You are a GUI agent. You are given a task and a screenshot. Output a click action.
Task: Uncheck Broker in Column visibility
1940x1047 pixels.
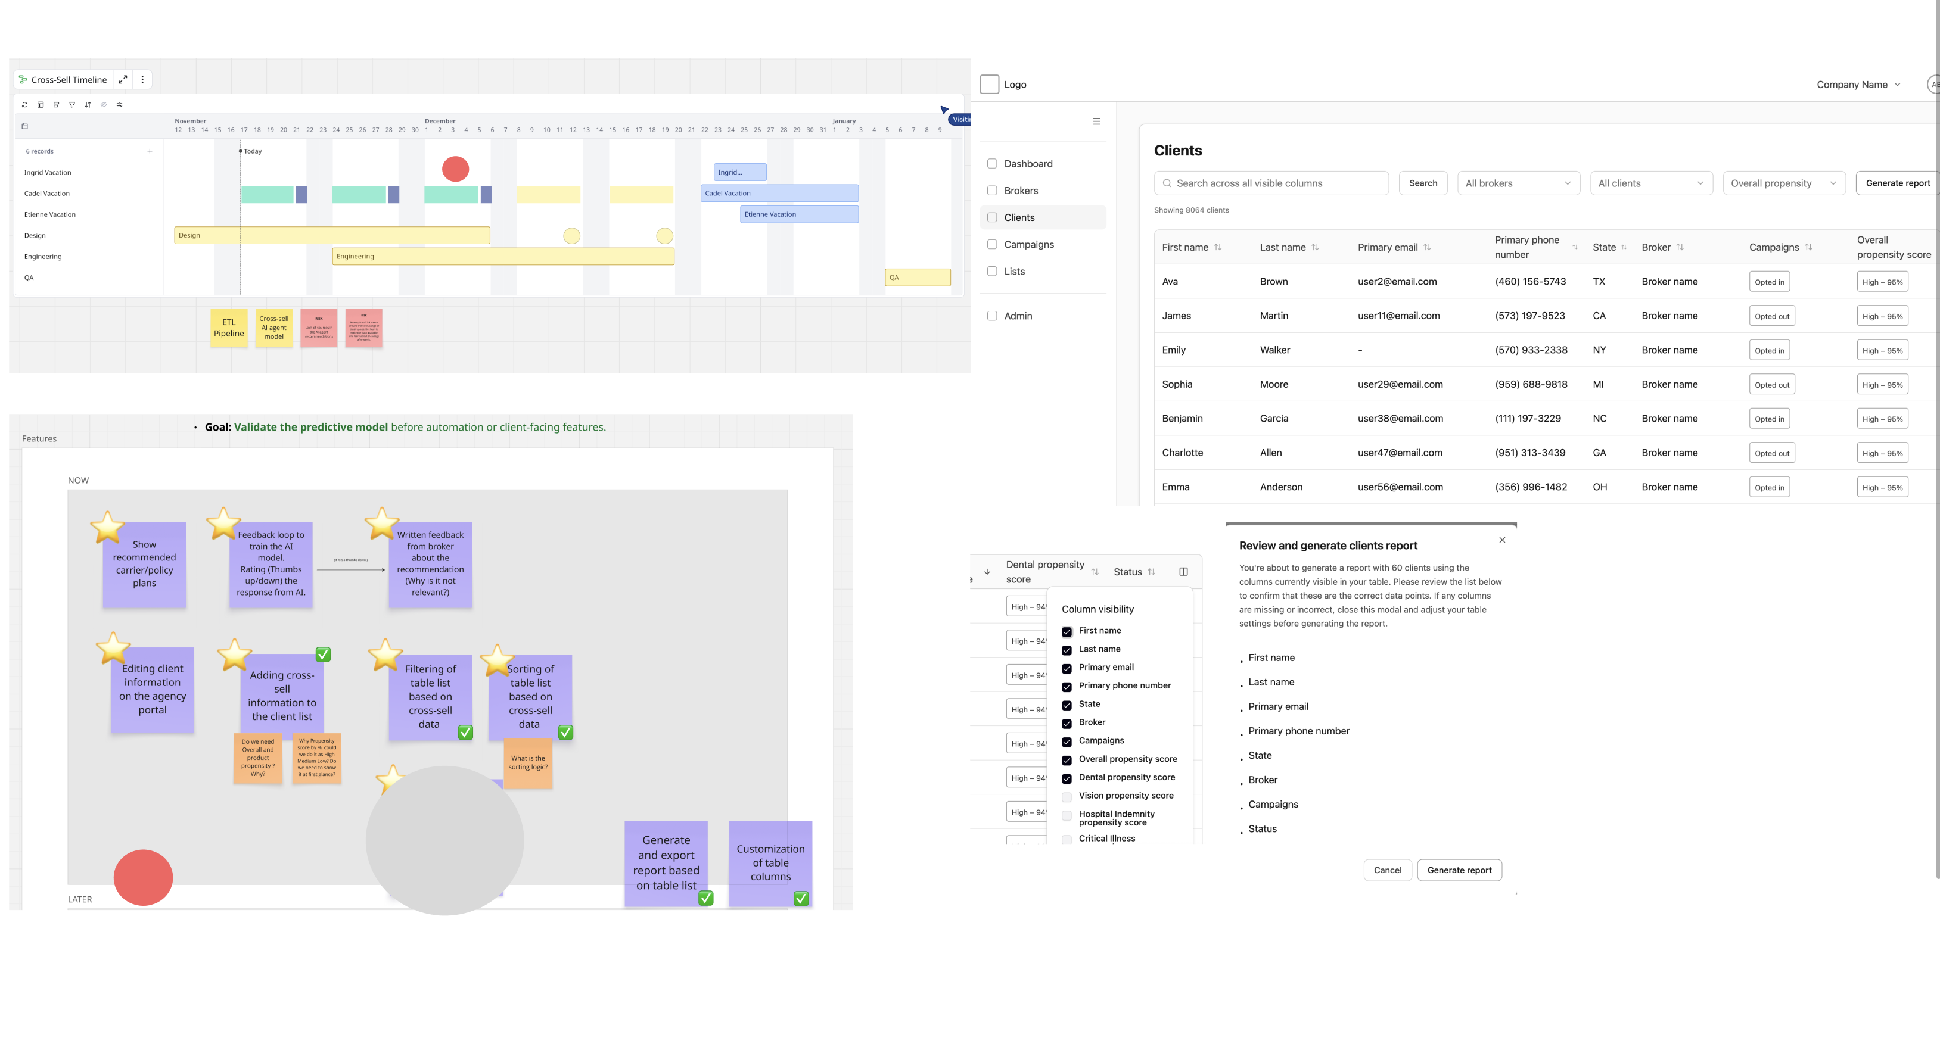pyautogui.click(x=1067, y=724)
